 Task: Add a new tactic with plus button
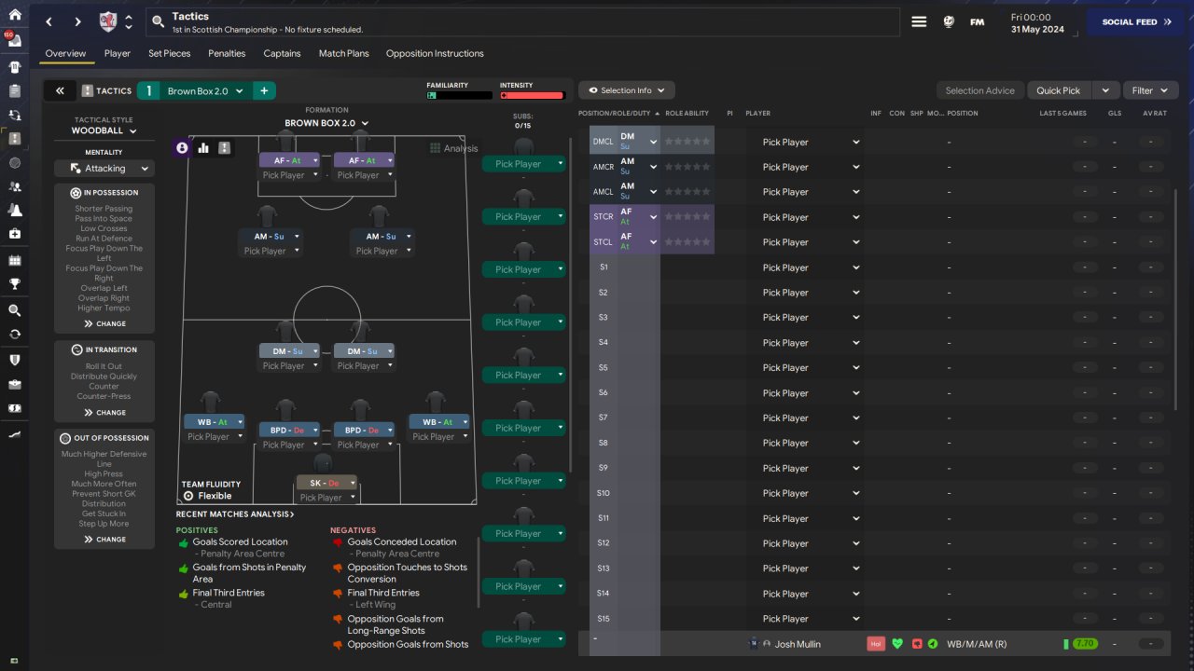click(x=264, y=90)
